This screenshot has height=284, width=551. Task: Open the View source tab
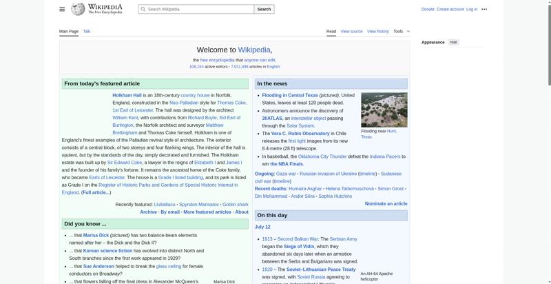[x=351, y=31]
